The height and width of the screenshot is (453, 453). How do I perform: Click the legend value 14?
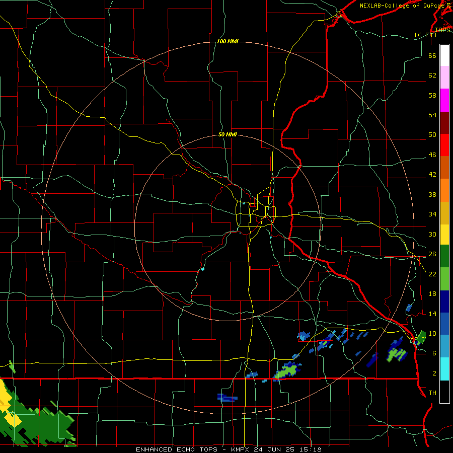(x=432, y=314)
